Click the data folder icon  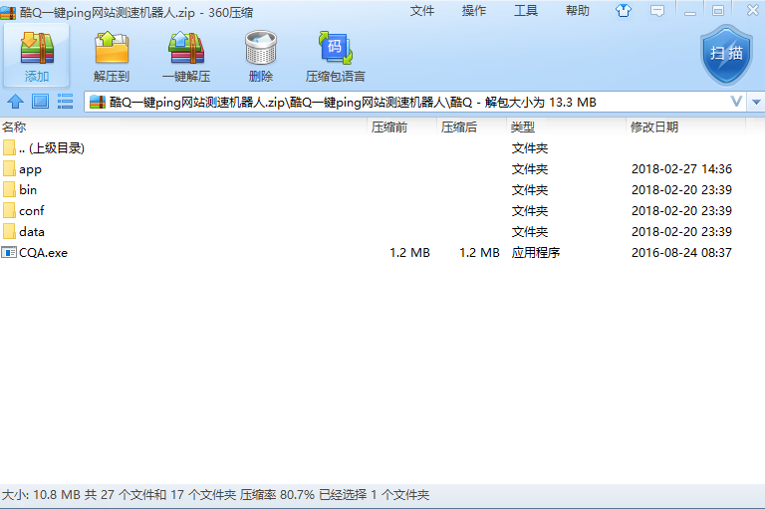[9, 232]
